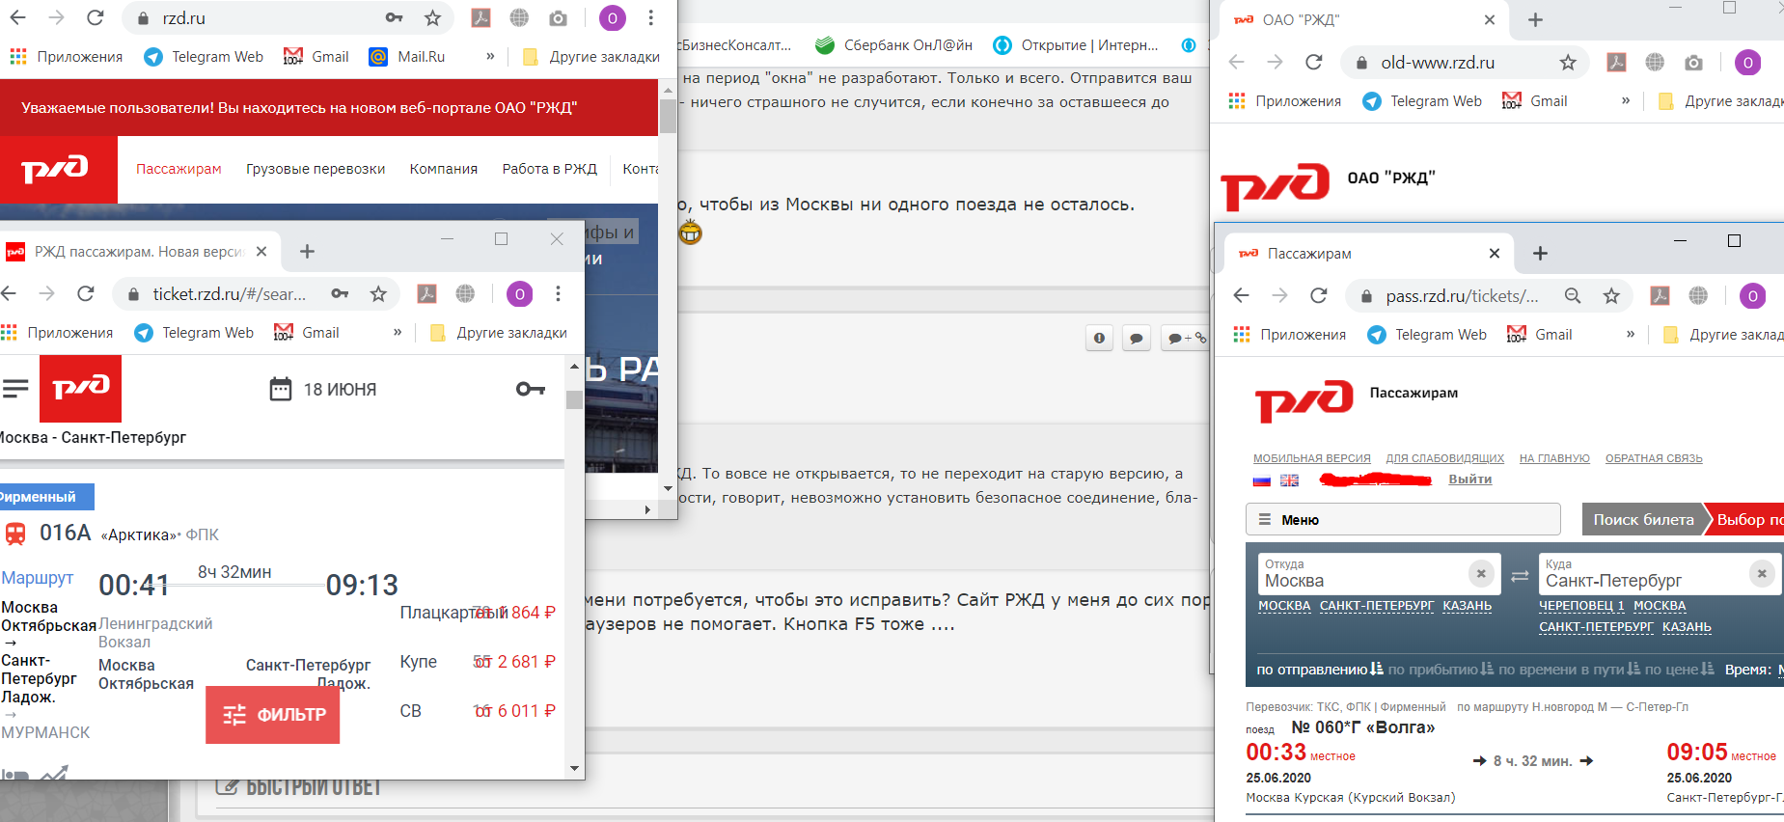The image size is (1784, 822).
Task: Bookmark old-www.rzd.ru with the star icon
Action: 1568,63
